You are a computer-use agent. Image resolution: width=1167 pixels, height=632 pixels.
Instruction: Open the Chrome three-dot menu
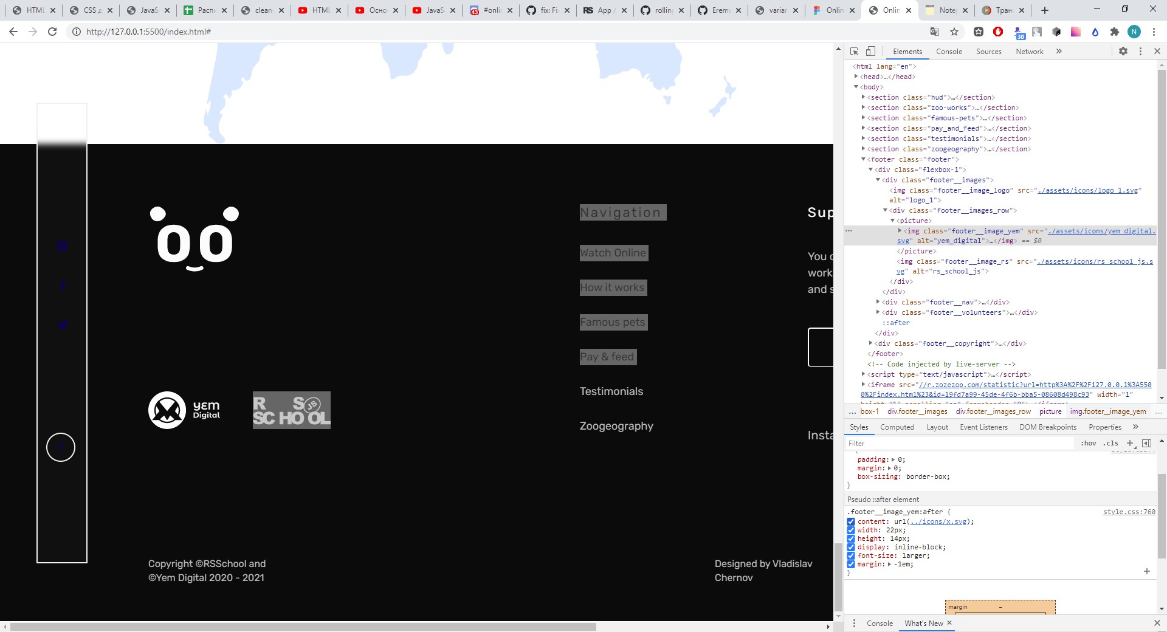[1154, 32]
